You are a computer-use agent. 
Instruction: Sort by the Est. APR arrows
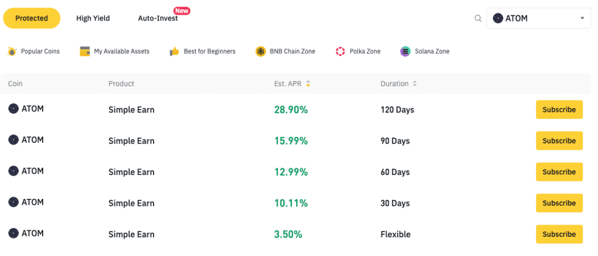(x=308, y=84)
